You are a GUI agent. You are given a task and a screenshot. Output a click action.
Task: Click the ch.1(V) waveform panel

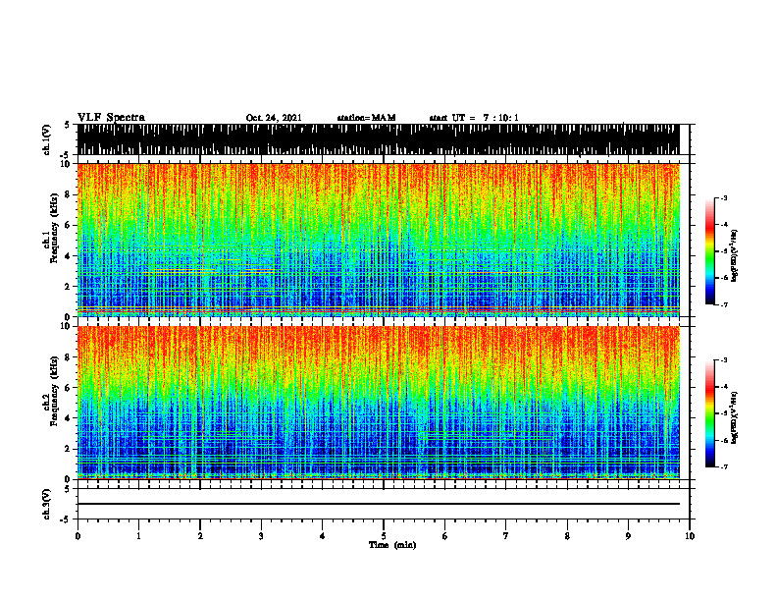pyautogui.click(x=378, y=139)
